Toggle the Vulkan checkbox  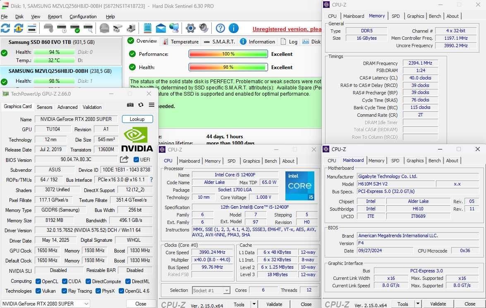coord(38,291)
